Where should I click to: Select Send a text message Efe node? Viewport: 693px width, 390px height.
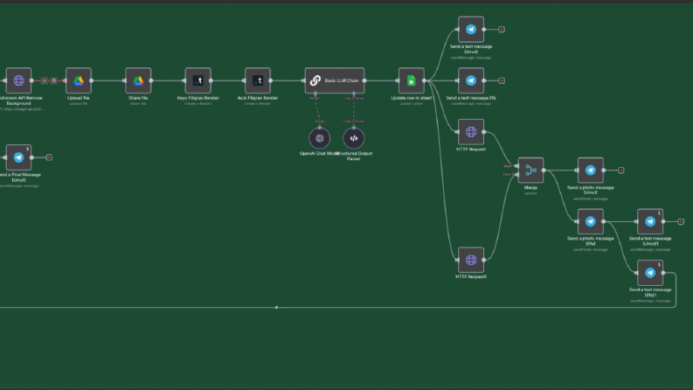471,80
